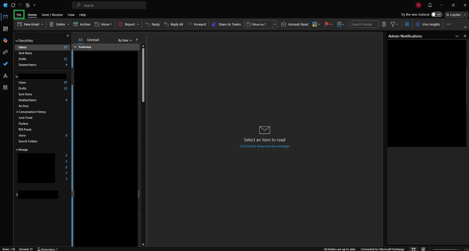The width and height of the screenshot is (469, 251).
Task: Open the Org Explorer sidebar icon
Action: coord(5,76)
